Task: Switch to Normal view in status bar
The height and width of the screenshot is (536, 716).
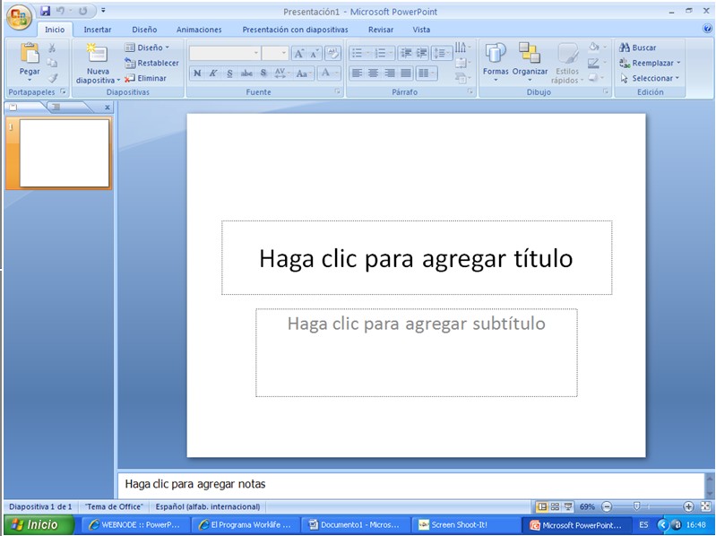Action: click(542, 506)
